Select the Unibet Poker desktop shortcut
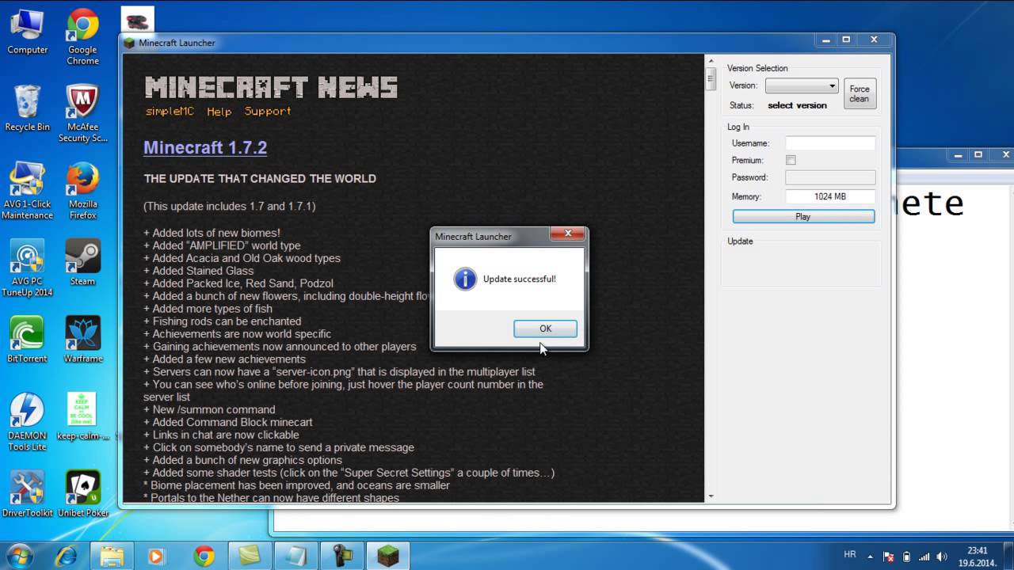Screen dimensions: 1014x570 point(82,494)
